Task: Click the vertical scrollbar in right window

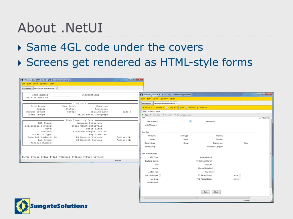Action: coord(271,154)
